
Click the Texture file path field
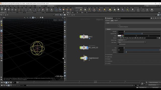click(x=137, y=38)
